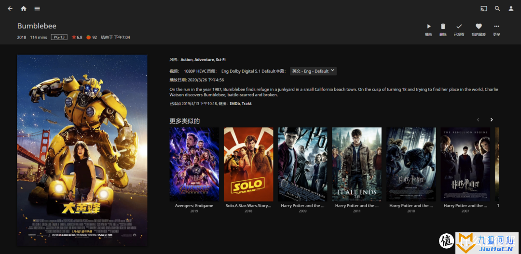This screenshot has height=254, width=521.
Task: Click the Bumblebee title heading
Action: tap(37, 26)
